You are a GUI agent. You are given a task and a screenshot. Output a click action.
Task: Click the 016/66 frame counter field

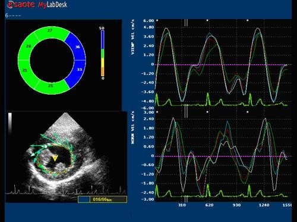coord(108,199)
